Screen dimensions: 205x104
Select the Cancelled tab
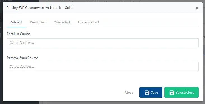[62, 22]
